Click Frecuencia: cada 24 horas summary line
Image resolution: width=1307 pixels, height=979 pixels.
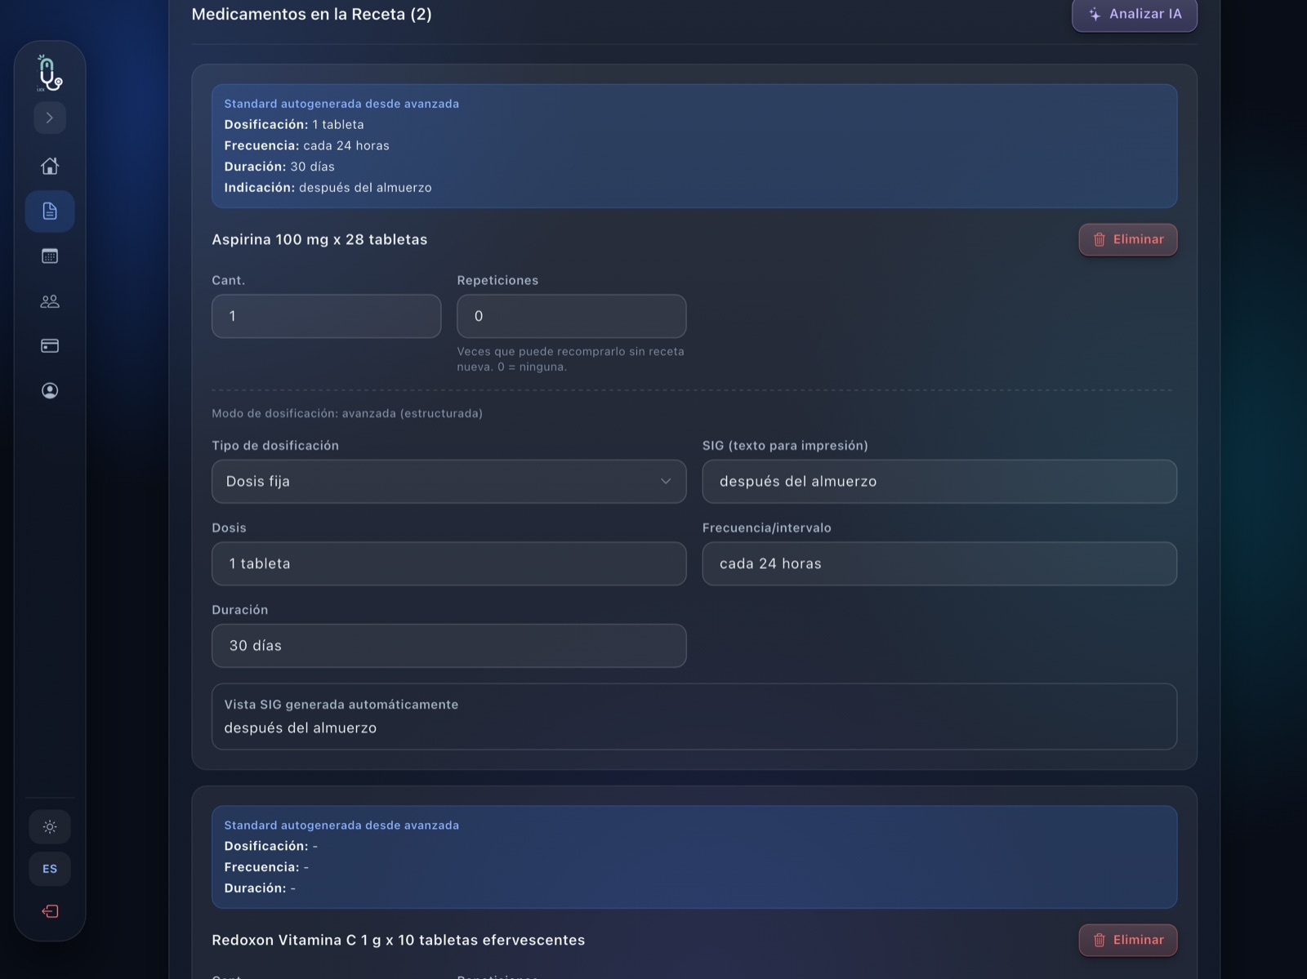coord(307,146)
